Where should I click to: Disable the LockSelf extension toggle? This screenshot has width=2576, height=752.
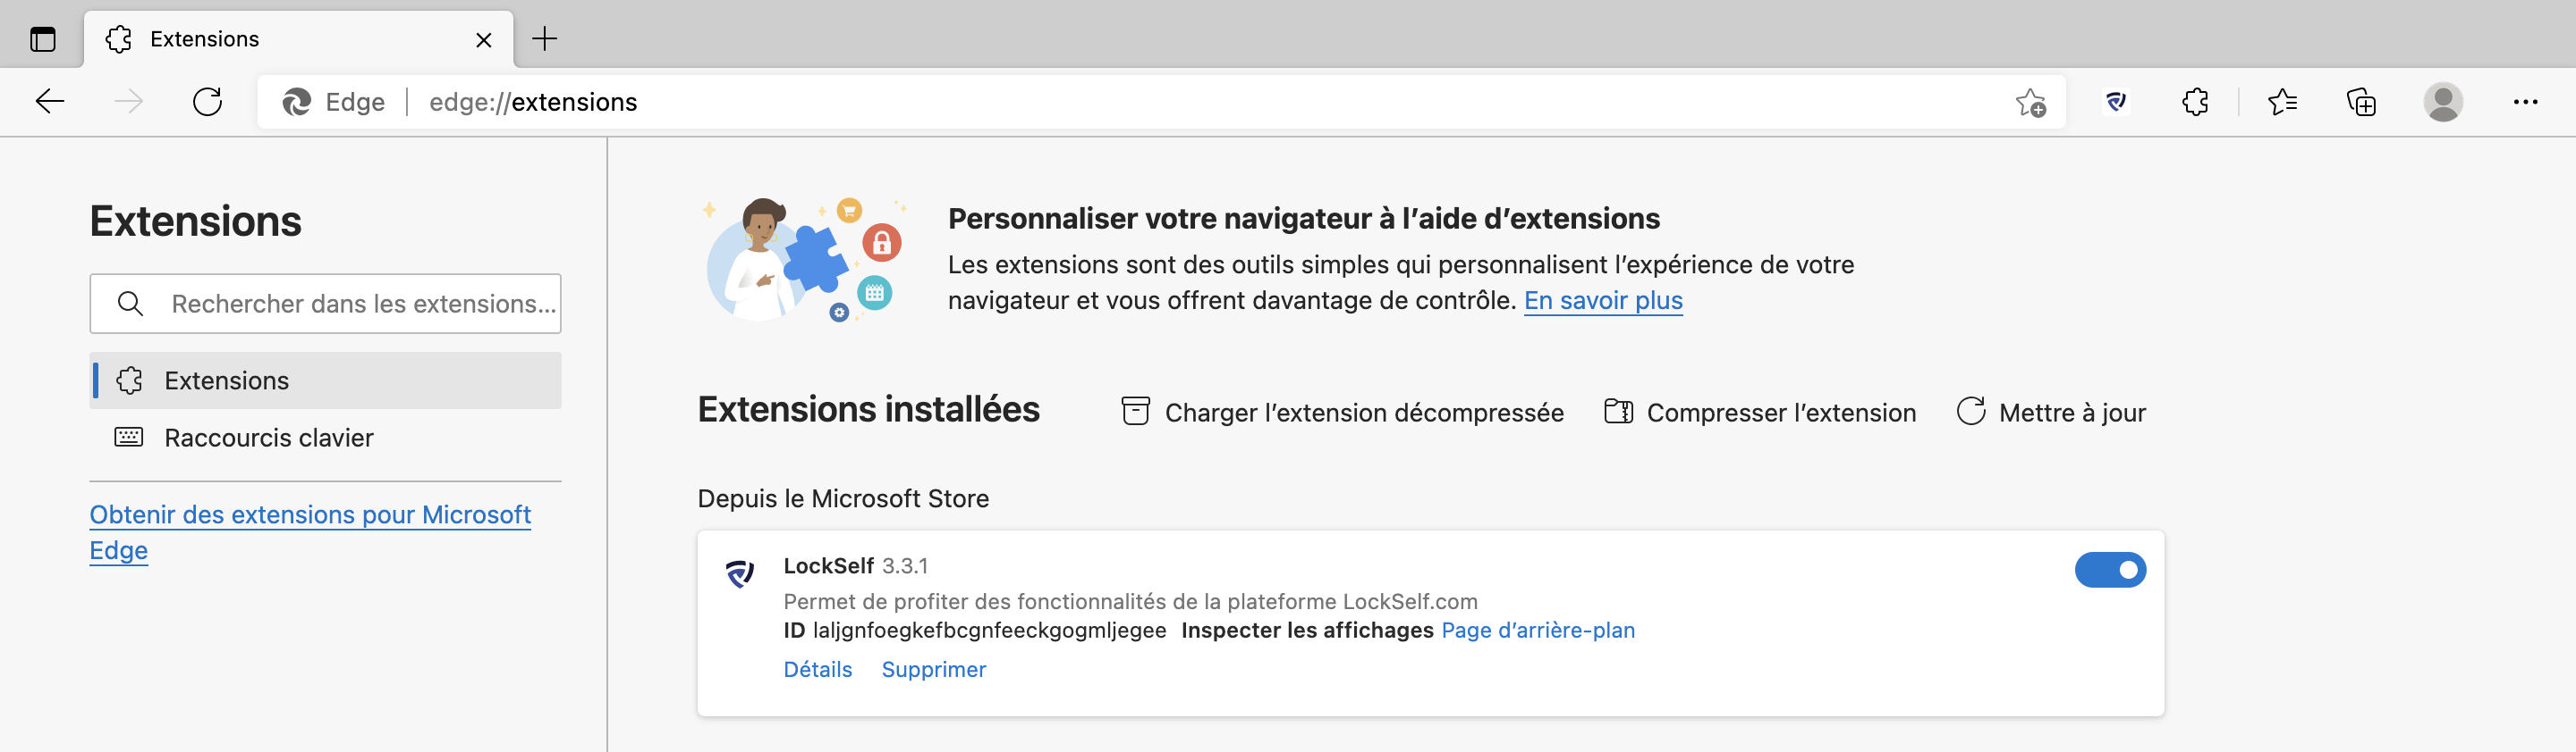pyautogui.click(x=2110, y=570)
